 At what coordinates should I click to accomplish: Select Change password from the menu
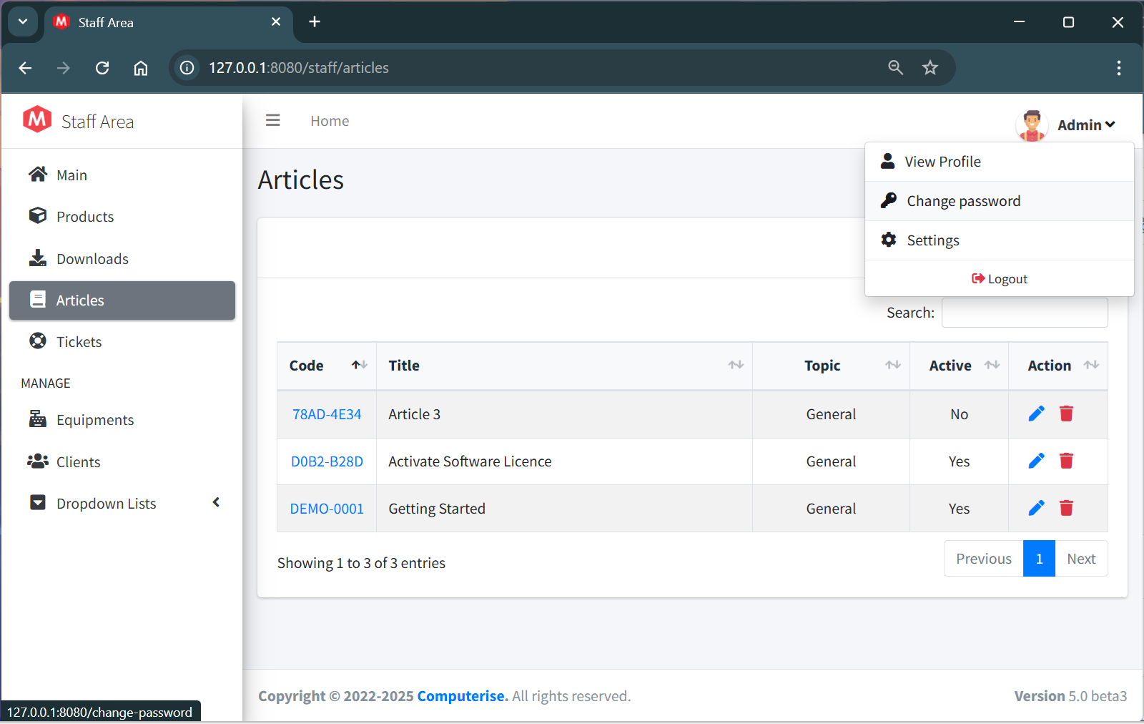[963, 201]
